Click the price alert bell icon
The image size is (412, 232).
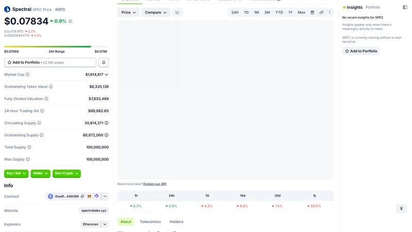click(104, 62)
